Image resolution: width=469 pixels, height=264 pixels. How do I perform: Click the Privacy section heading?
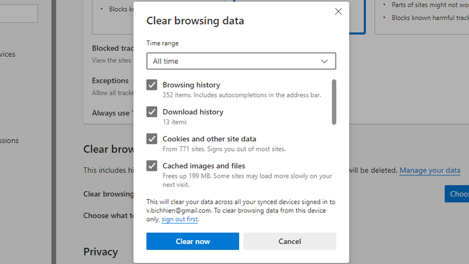pyautogui.click(x=100, y=252)
